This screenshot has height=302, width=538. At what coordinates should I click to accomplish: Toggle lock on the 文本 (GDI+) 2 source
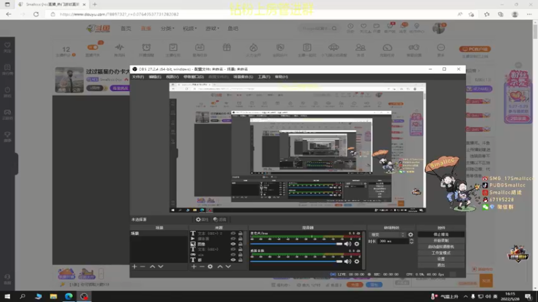click(241, 234)
